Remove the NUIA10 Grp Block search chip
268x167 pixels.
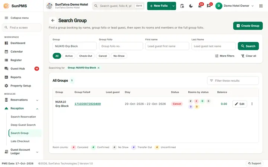click(x=98, y=68)
